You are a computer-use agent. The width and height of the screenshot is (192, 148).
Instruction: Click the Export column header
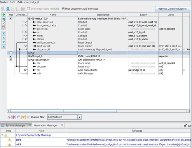pos(144,15)
